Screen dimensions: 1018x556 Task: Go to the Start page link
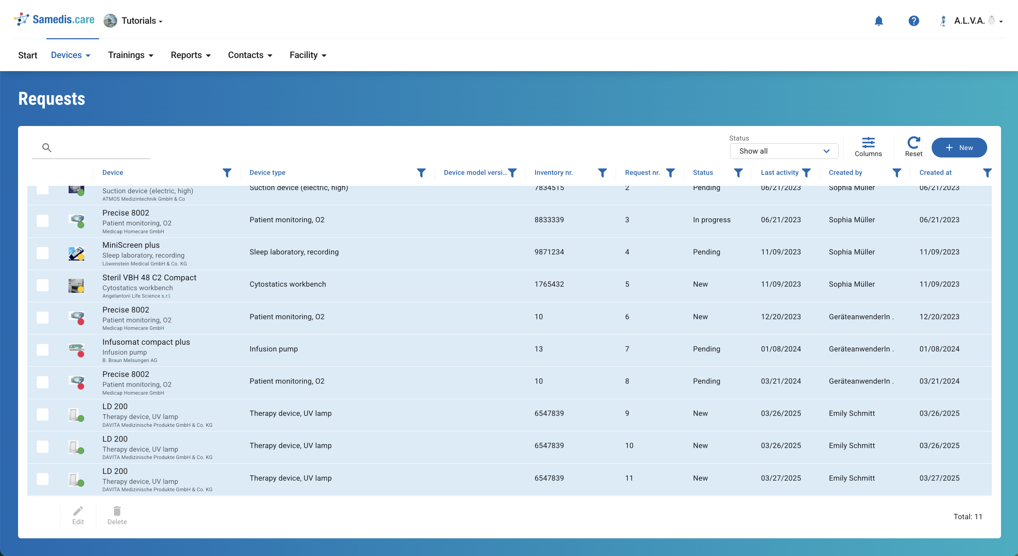(28, 55)
